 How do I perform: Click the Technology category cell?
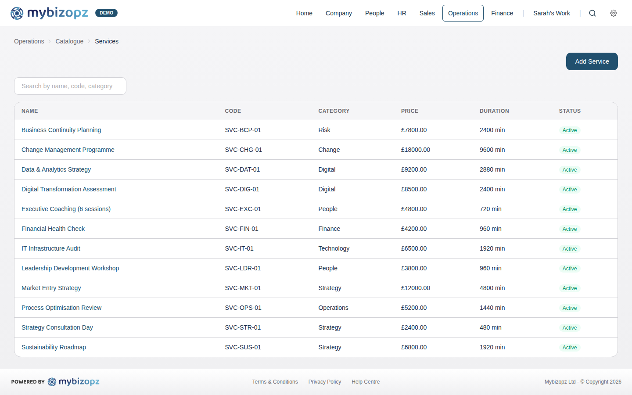[334, 248]
